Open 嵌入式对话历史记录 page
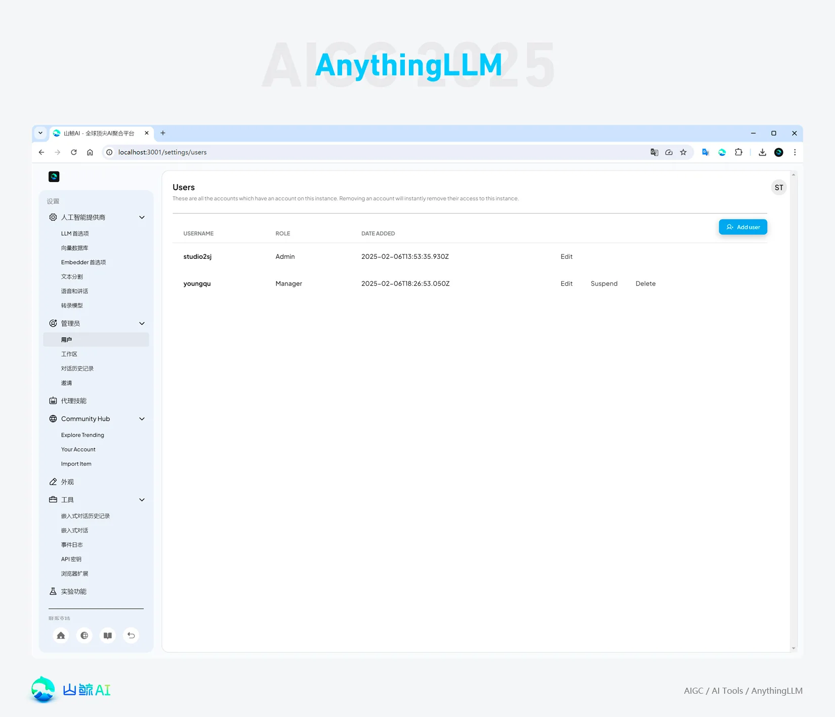This screenshot has width=835, height=717. click(86, 516)
